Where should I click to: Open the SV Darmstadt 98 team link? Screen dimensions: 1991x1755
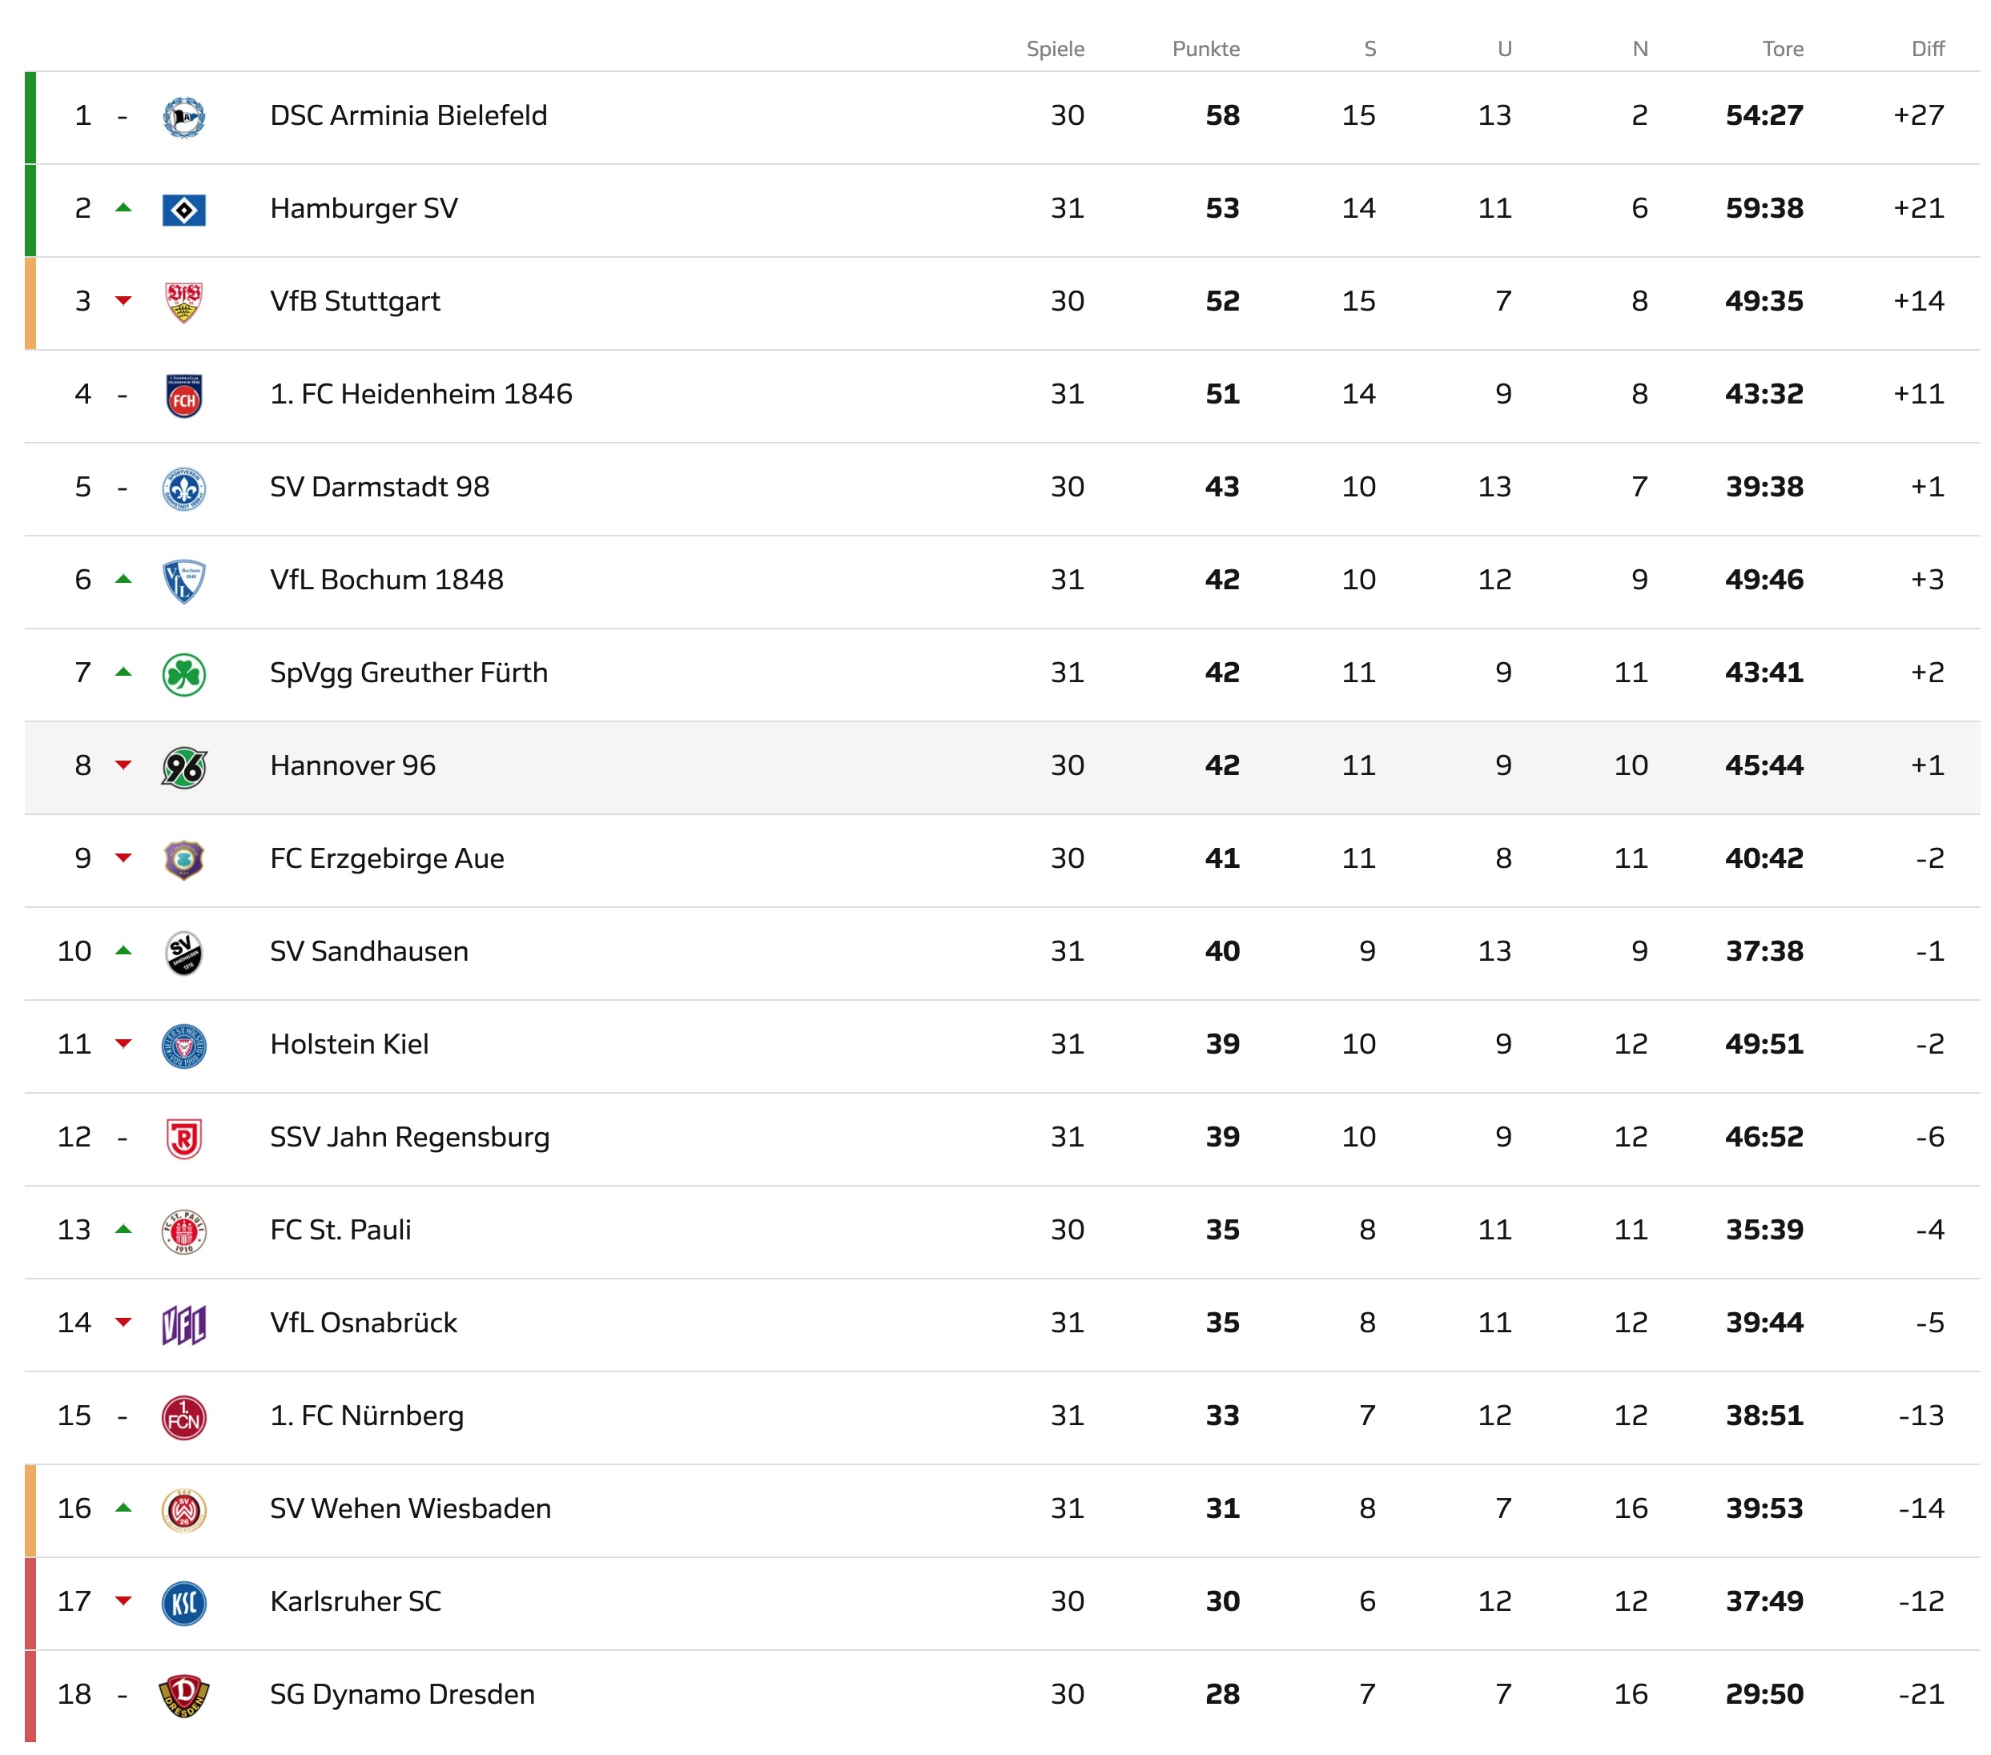[380, 486]
